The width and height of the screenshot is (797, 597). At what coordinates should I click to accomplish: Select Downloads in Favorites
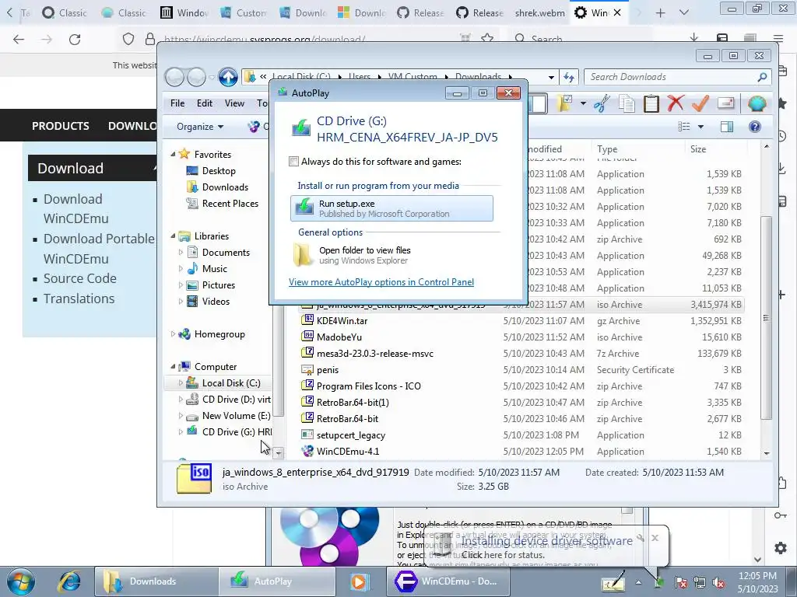point(225,187)
